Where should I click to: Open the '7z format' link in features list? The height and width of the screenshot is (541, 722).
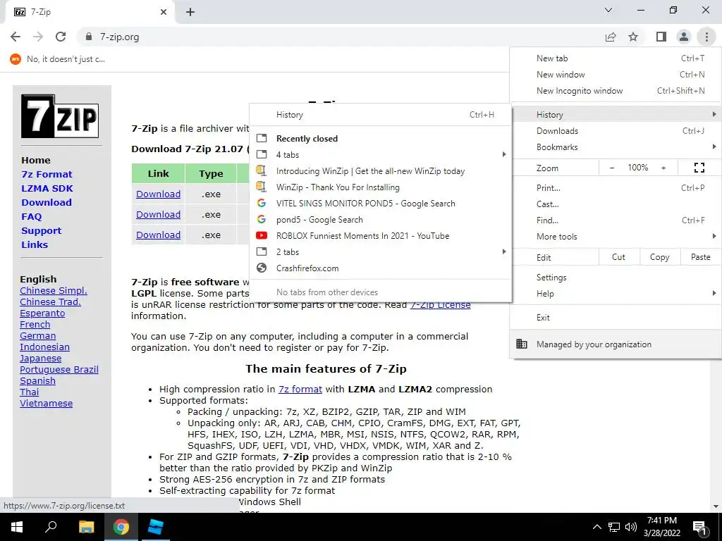coord(300,389)
